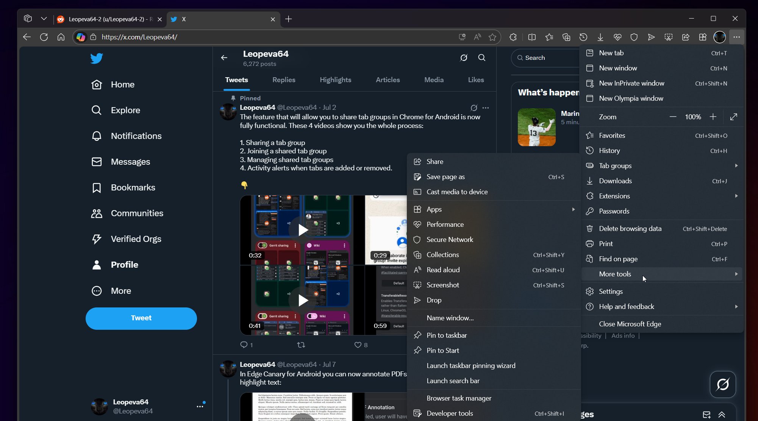Open the Extensions puzzle icon in toolbar
The height and width of the screenshot is (421, 758).
tap(513, 37)
